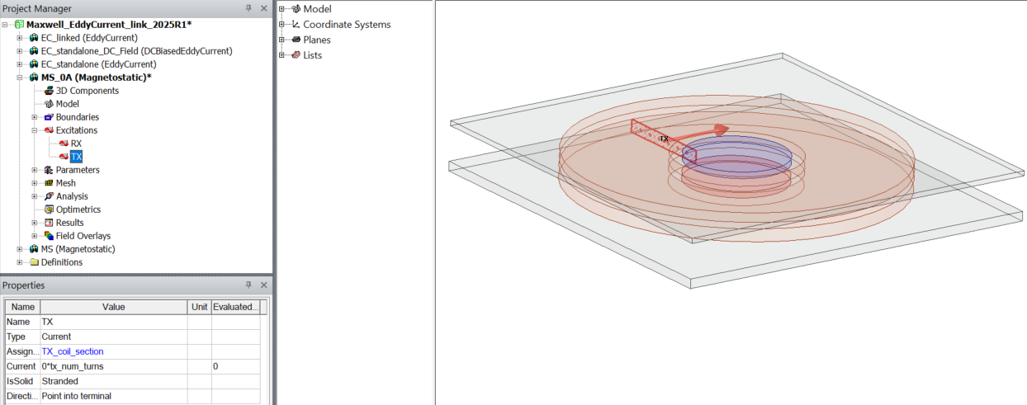
Task: Click the TX label in 3D view
Action: 664,139
